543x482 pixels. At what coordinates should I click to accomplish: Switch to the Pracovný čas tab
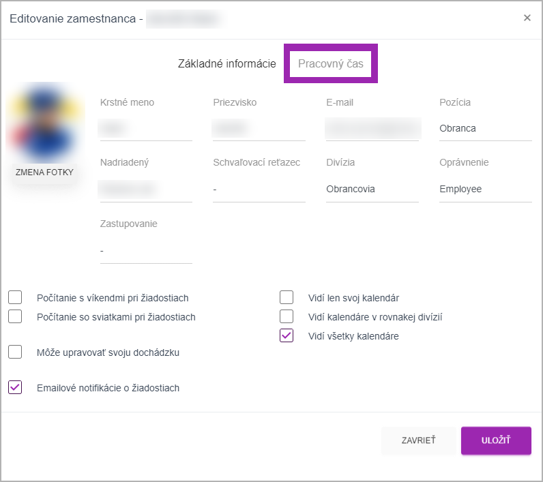[x=331, y=63]
